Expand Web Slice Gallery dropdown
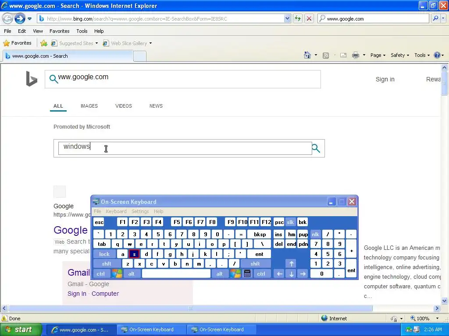Screen dimensions: 449x336 point(151,43)
